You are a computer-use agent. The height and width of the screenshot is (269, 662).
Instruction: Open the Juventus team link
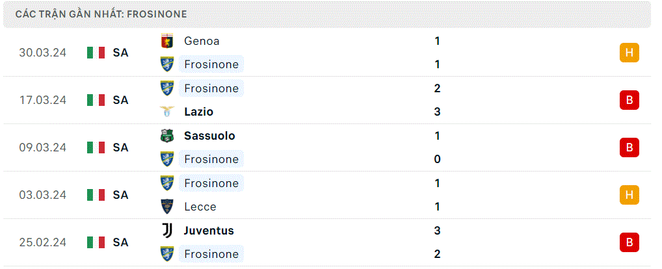[x=209, y=231]
